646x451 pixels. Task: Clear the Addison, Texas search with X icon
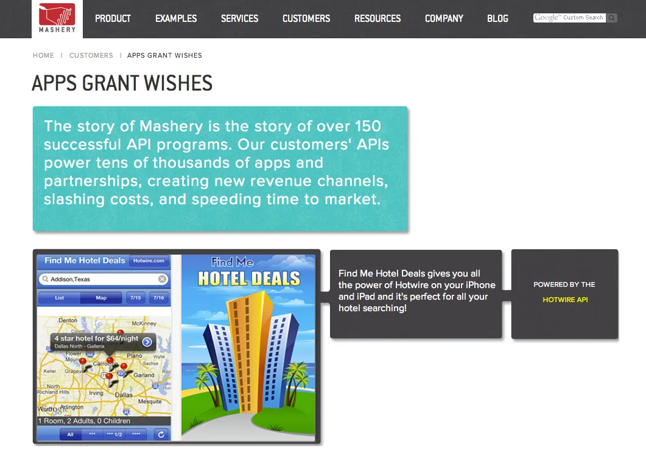tap(163, 279)
